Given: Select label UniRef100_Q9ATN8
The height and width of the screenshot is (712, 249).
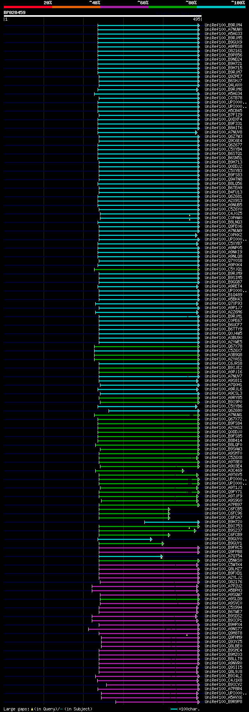Looking at the screenshot, I should (223, 179).
